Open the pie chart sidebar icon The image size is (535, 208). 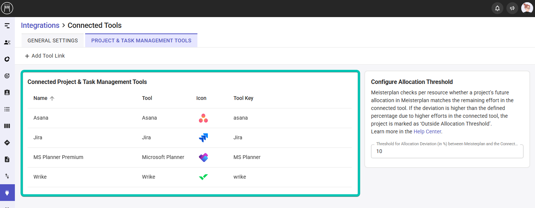(7, 59)
